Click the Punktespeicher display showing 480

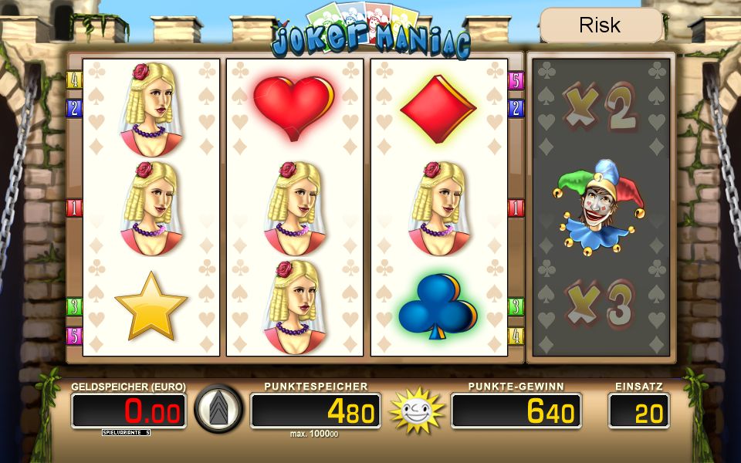(315, 411)
